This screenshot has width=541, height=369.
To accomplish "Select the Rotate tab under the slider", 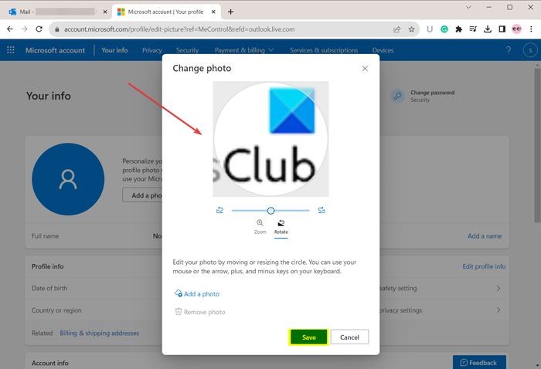I will [x=281, y=228].
